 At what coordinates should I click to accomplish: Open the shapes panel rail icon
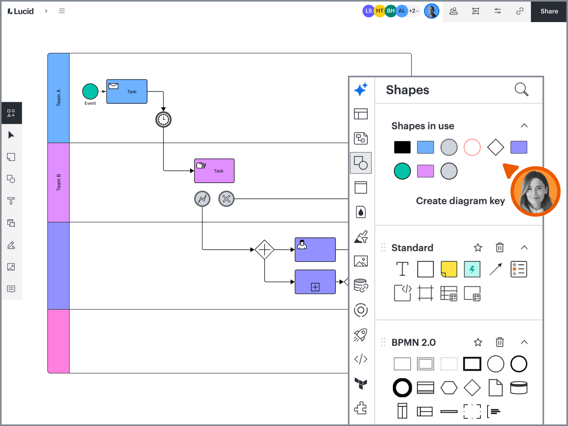click(361, 163)
